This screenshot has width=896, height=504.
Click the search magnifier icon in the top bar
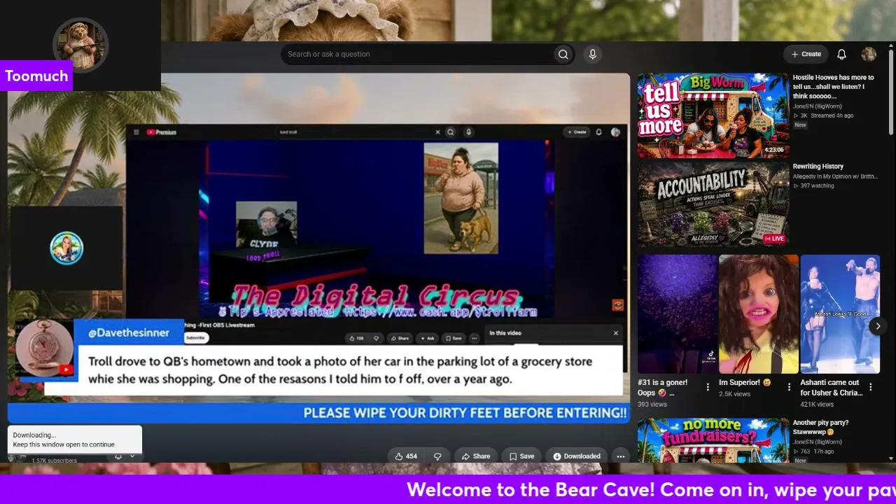point(563,55)
